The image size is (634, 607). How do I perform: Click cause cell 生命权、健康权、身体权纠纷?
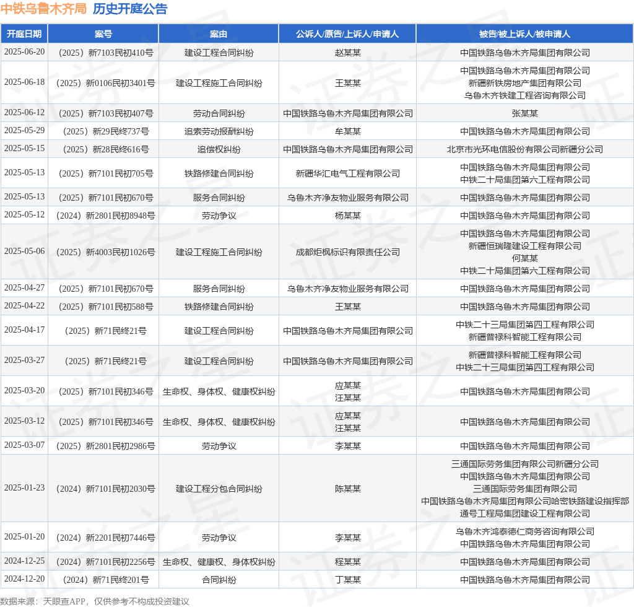[219, 562]
